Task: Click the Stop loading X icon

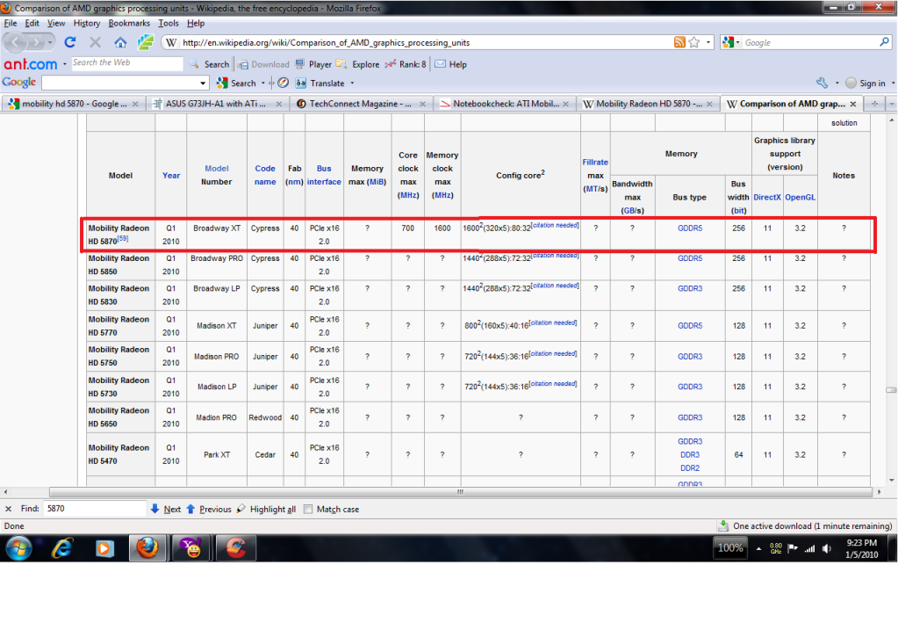Action: pos(95,42)
